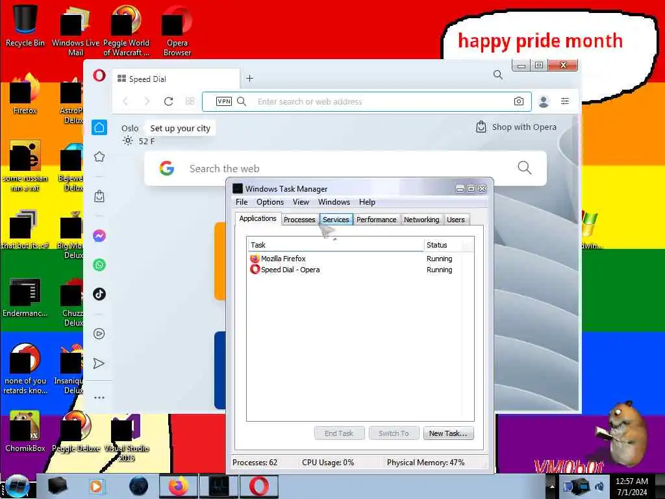Switch to Networking tab
665x499 pixels.
coord(421,220)
